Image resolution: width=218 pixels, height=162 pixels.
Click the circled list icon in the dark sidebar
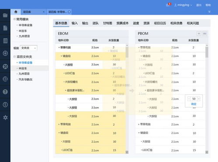5,79
